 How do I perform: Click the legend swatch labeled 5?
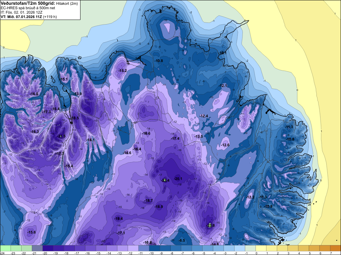[x=314, y=248]
